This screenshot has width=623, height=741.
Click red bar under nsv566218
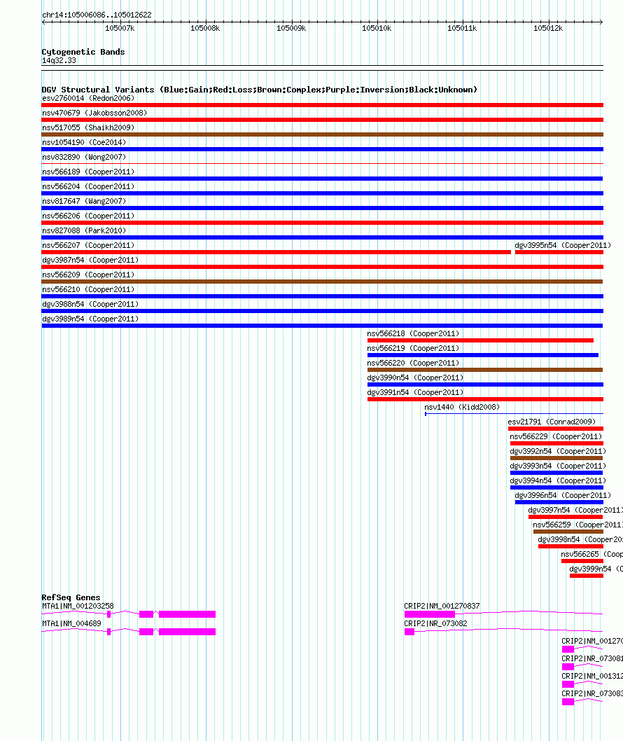point(480,340)
